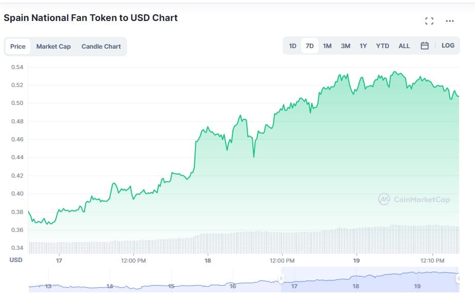The image size is (475, 300).
Task: Select the 3M time range
Action: 346,46
